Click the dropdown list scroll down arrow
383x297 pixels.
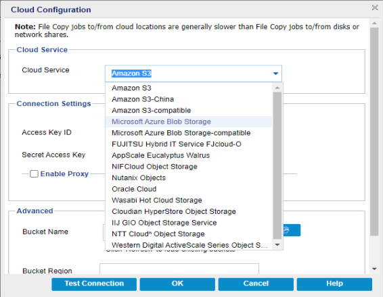277,245
